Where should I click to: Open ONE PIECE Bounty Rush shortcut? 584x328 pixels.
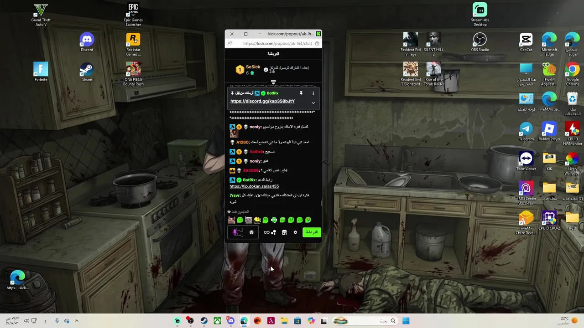133,74
